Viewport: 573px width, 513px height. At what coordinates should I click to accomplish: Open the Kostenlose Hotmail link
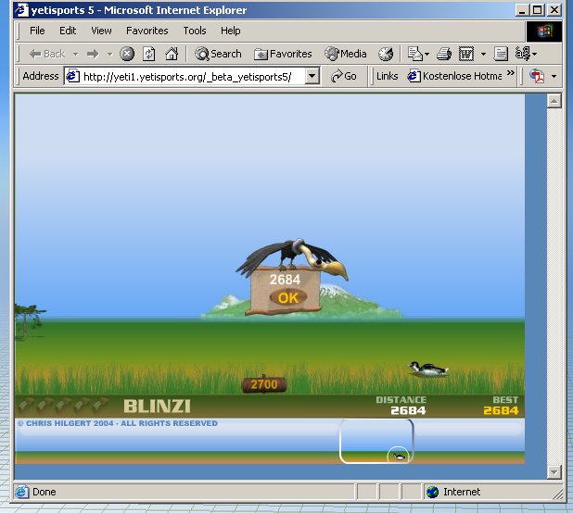[454, 76]
